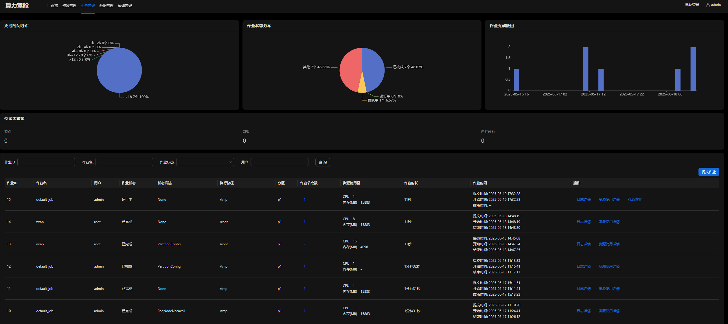Select the 业务管理 menu tab
This screenshot has width=728, height=324.
click(88, 6)
